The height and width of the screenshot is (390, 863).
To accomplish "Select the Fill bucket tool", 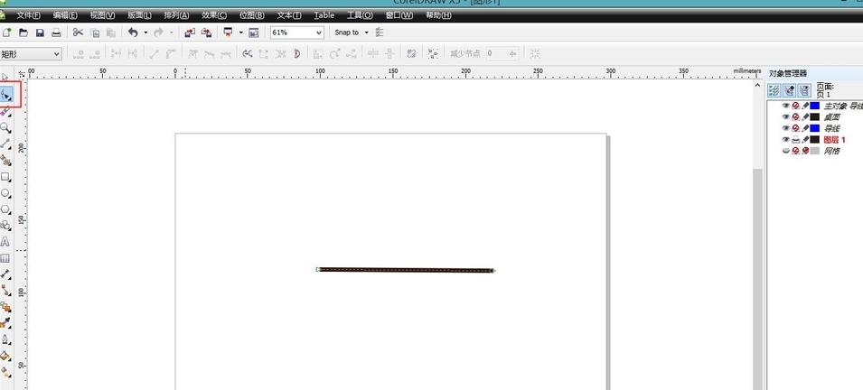I will (5, 356).
